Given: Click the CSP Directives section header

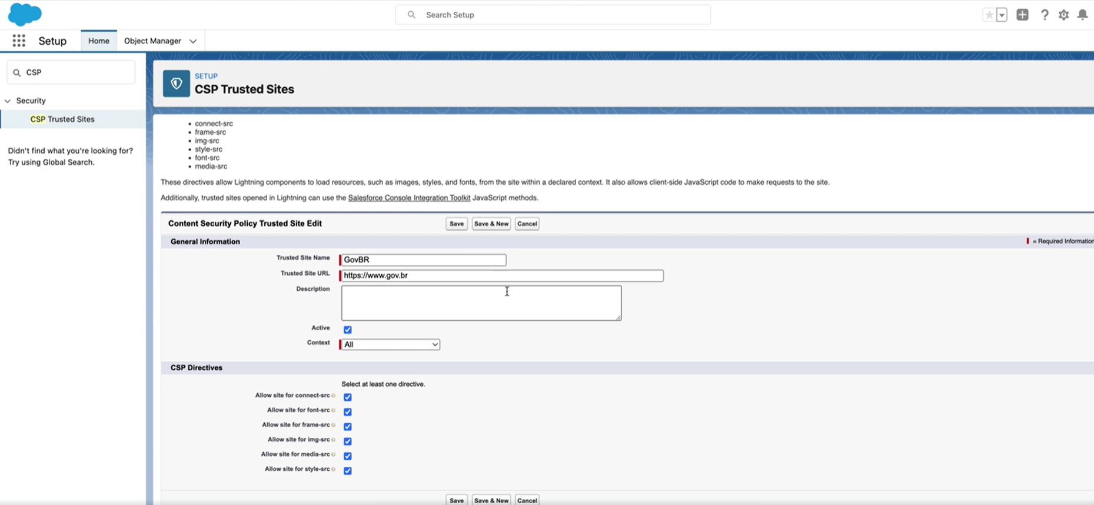Looking at the screenshot, I should click(197, 367).
